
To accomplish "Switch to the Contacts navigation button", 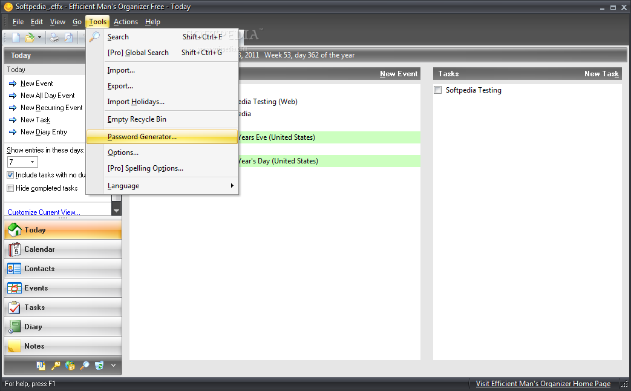I will [63, 269].
